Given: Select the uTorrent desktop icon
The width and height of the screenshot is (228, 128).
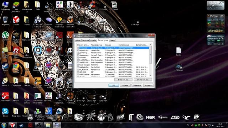Looking at the screenshot, I should click(x=5, y=36).
